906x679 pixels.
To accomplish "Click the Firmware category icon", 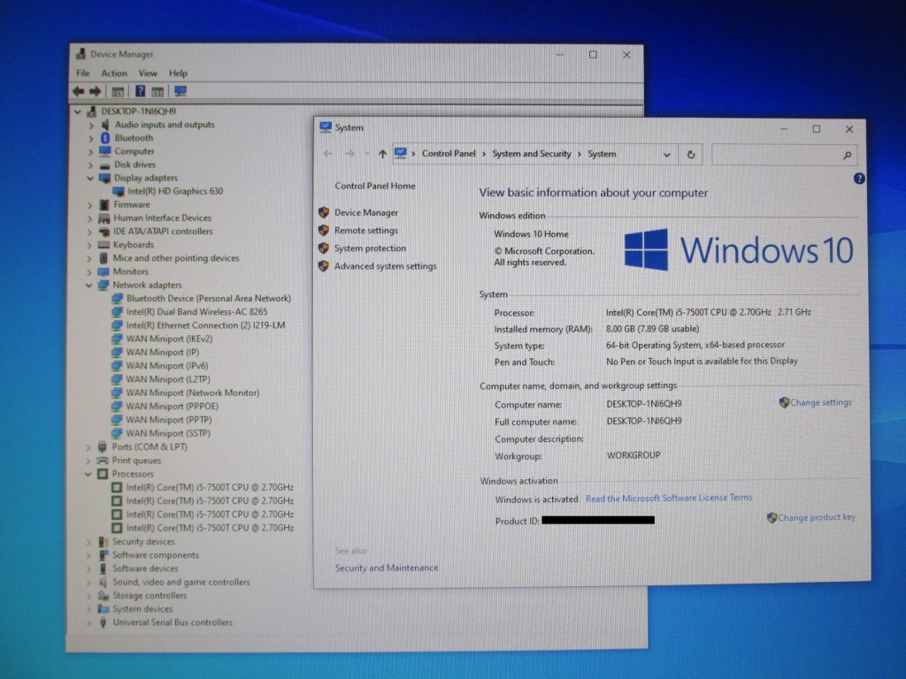I will coord(104,204).
